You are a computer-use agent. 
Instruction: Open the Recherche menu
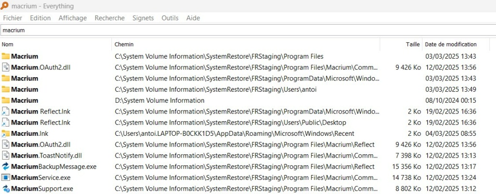(x=109, y=18)
